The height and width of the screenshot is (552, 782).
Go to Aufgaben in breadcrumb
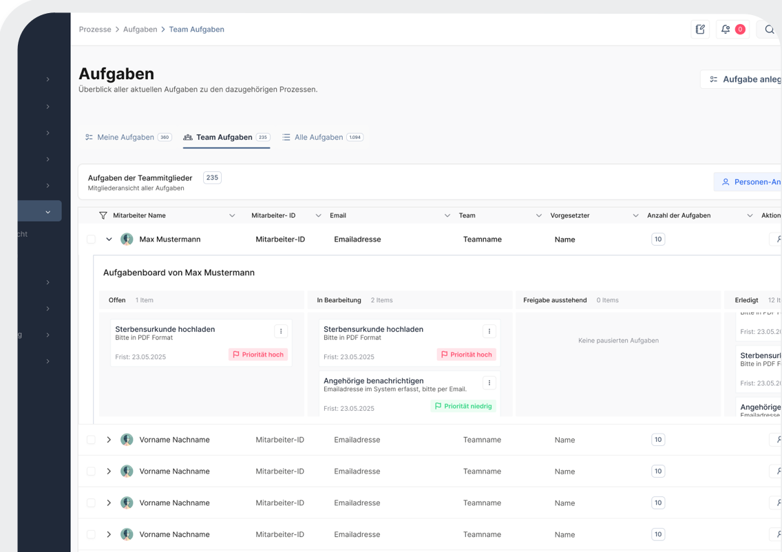pos(140,30)
